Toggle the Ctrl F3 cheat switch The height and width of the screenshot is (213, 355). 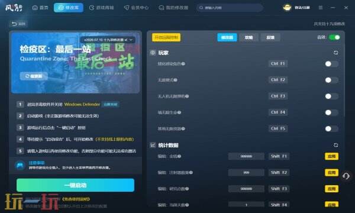tap(331, 96)
